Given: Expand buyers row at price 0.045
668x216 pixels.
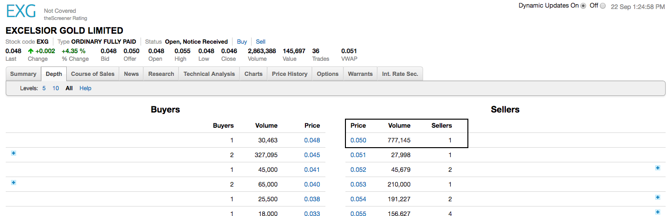Looking at the screenshot, I should pyautogui.click(x=13, y=153).
